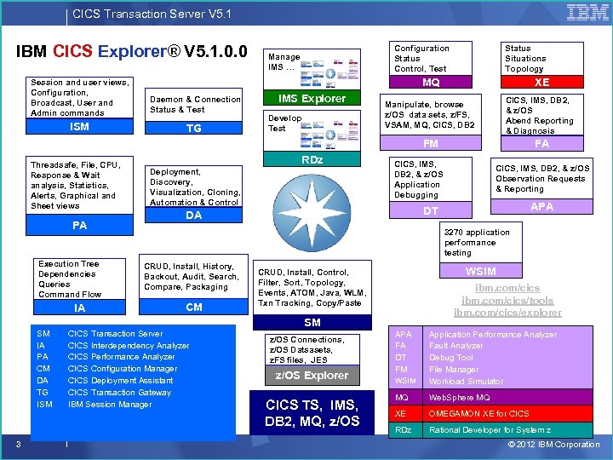Click slide number 3 in the footer
The width and height of the screenshot is (613, 460).
tap(18, 444)
